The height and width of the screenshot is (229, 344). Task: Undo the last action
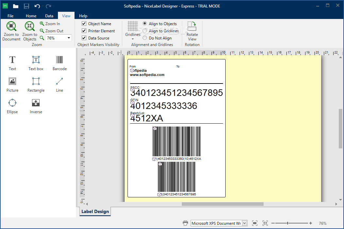(37, 6)
